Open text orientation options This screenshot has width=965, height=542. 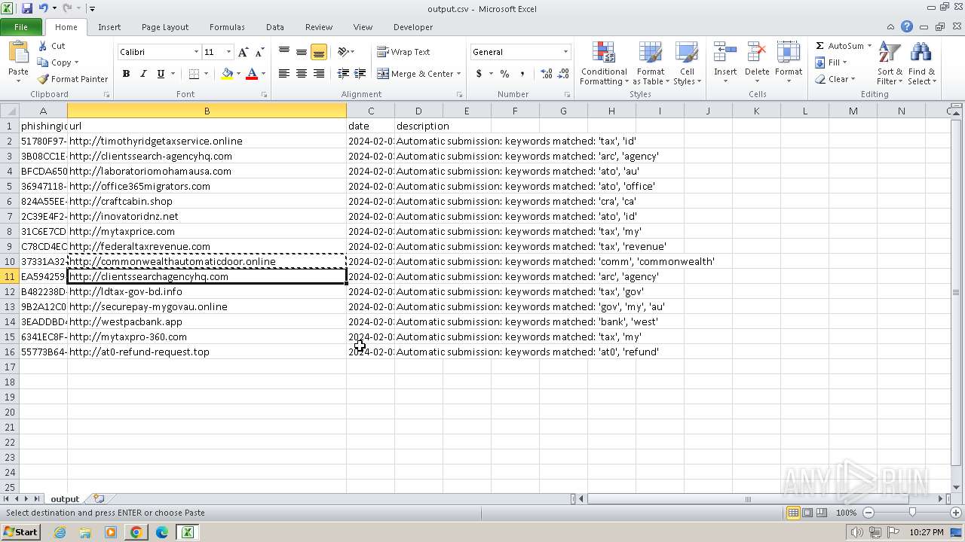click(345, 52)
